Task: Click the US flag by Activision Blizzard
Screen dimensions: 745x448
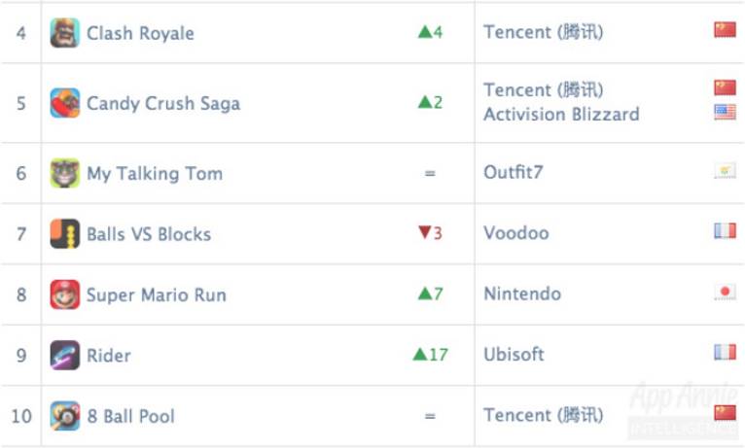Action: tap(725, 112)
